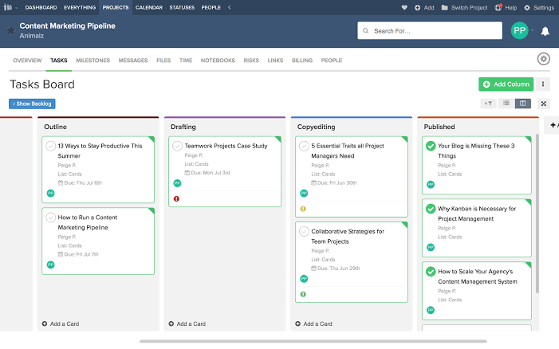Toggle fullscreen expand icon
This screenshot has height=349, width=559.
click(544, 104)
